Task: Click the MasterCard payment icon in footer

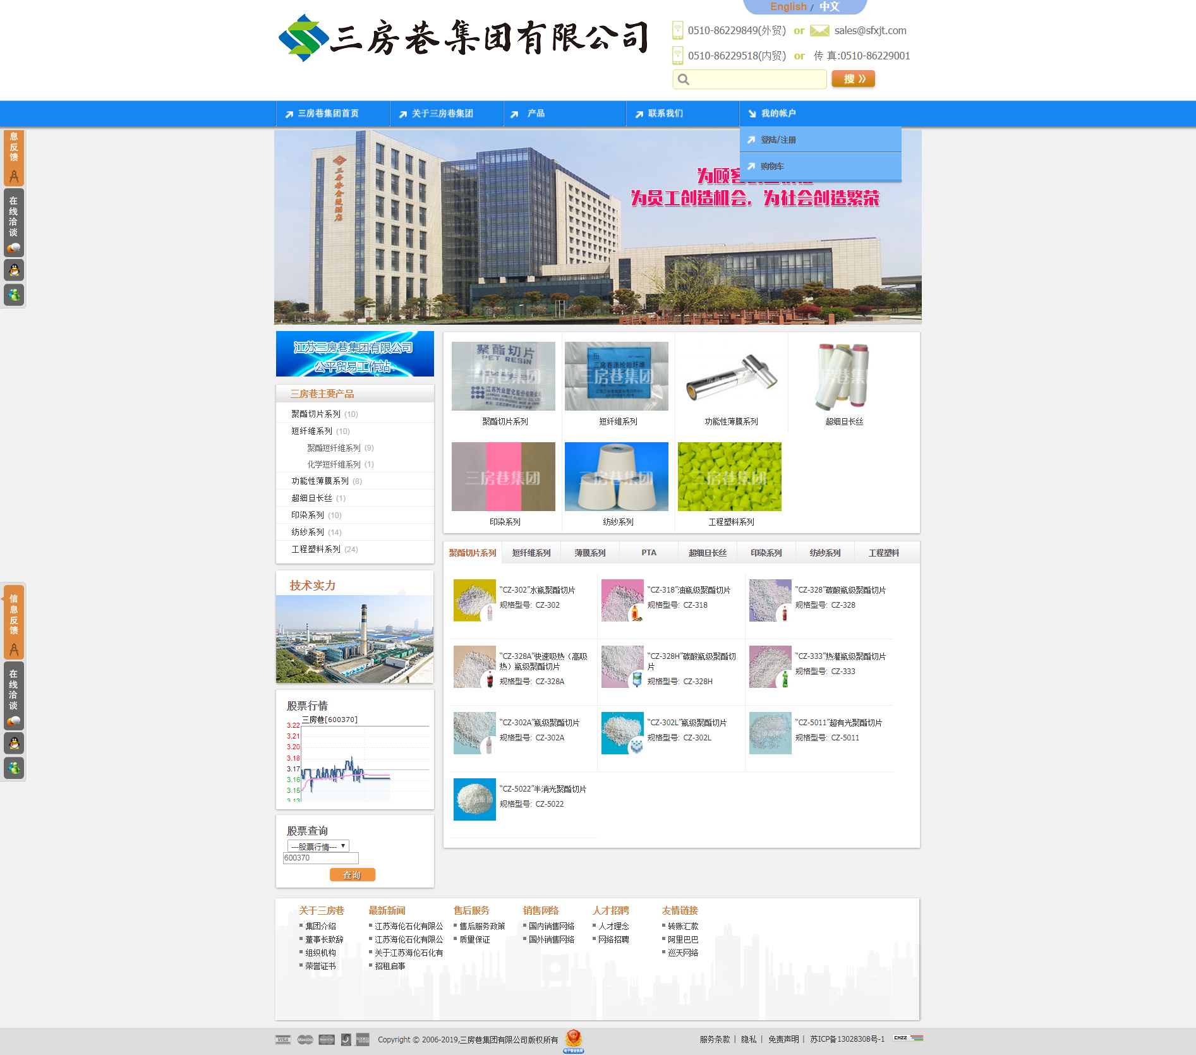Action: 327,1039
